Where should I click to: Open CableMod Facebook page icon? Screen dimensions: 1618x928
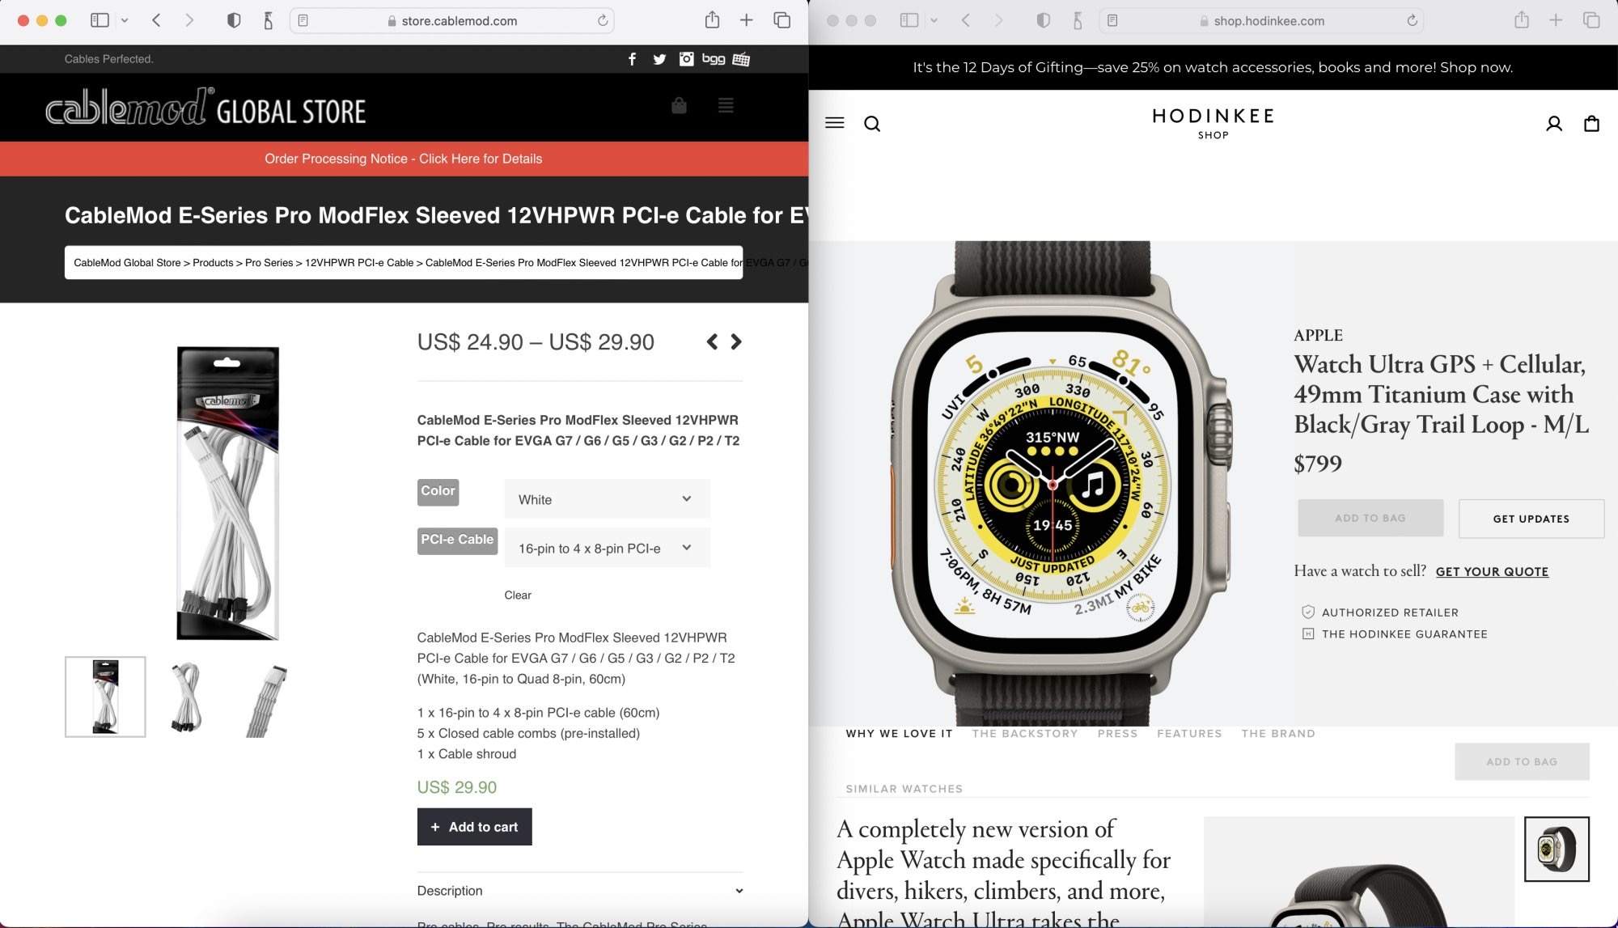click(632, 59)
